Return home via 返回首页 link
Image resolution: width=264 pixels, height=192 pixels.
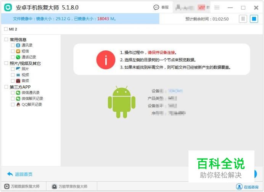tap(24, 174)
